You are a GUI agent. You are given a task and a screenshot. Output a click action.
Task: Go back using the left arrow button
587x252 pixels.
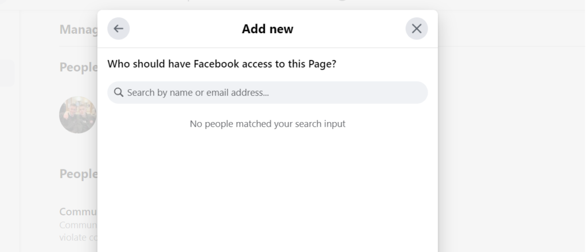pos(118,29)
